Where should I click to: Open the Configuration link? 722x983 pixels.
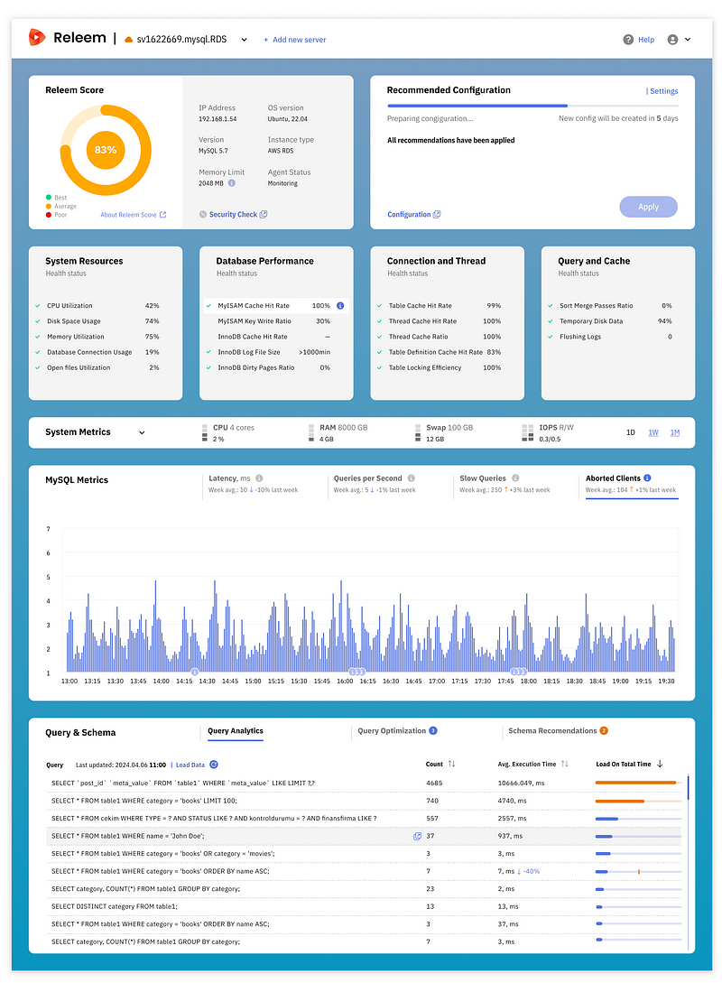(x=409, y=215)
